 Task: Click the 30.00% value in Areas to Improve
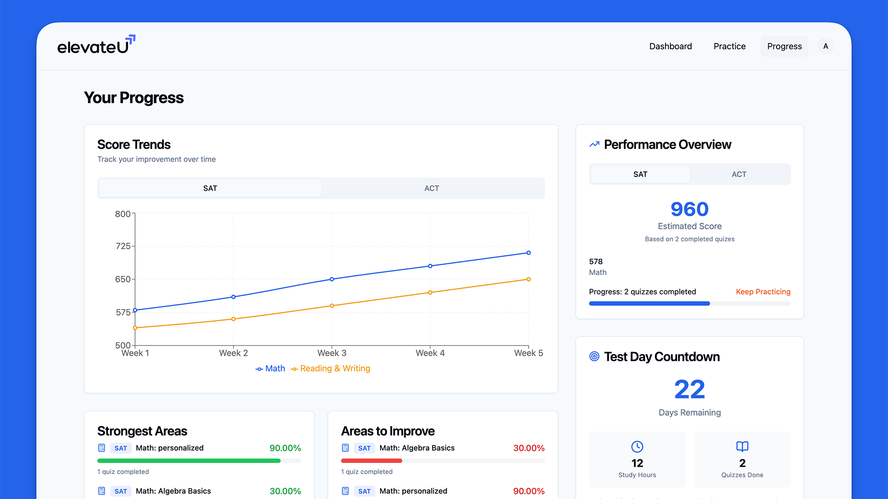[x=529, y=448]
